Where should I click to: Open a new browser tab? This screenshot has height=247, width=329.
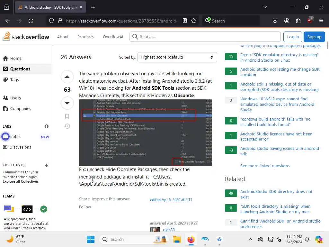point(93,7)
